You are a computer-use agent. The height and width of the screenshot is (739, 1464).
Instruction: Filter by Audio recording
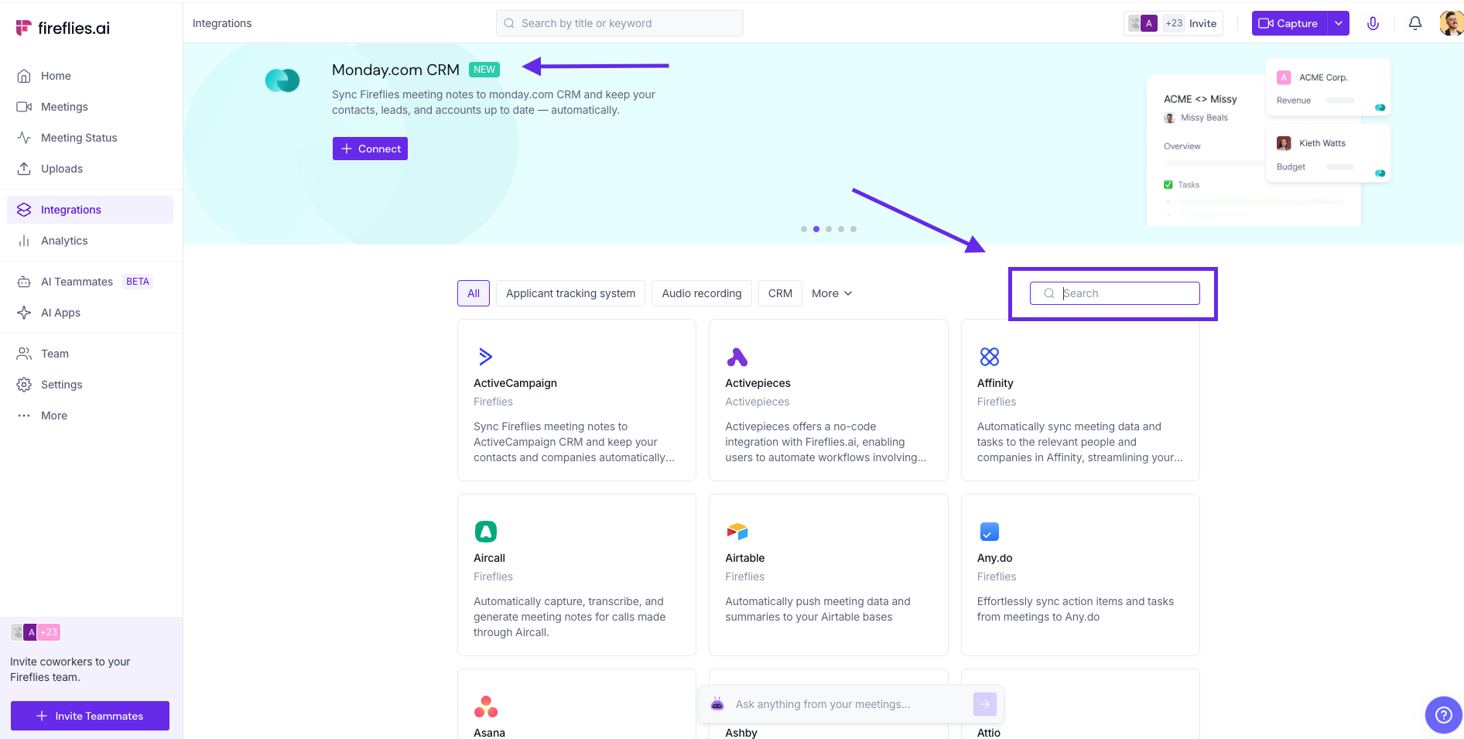coord(702,293)
